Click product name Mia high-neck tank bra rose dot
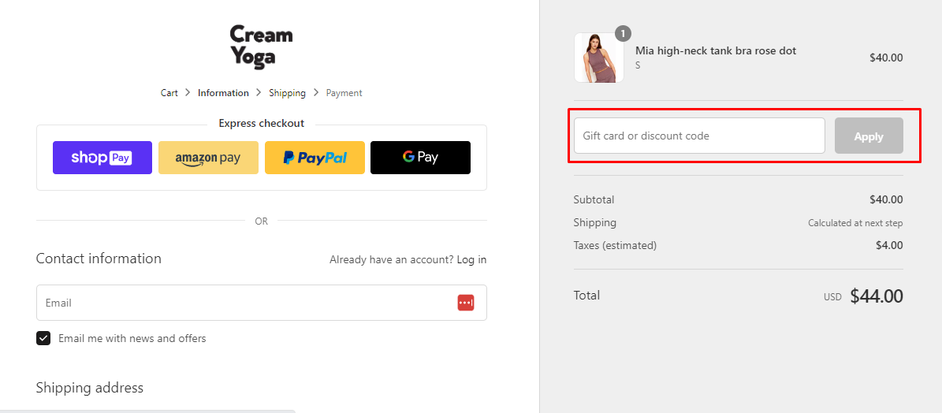This screenshot has width=942, height=413. (716, 51)
